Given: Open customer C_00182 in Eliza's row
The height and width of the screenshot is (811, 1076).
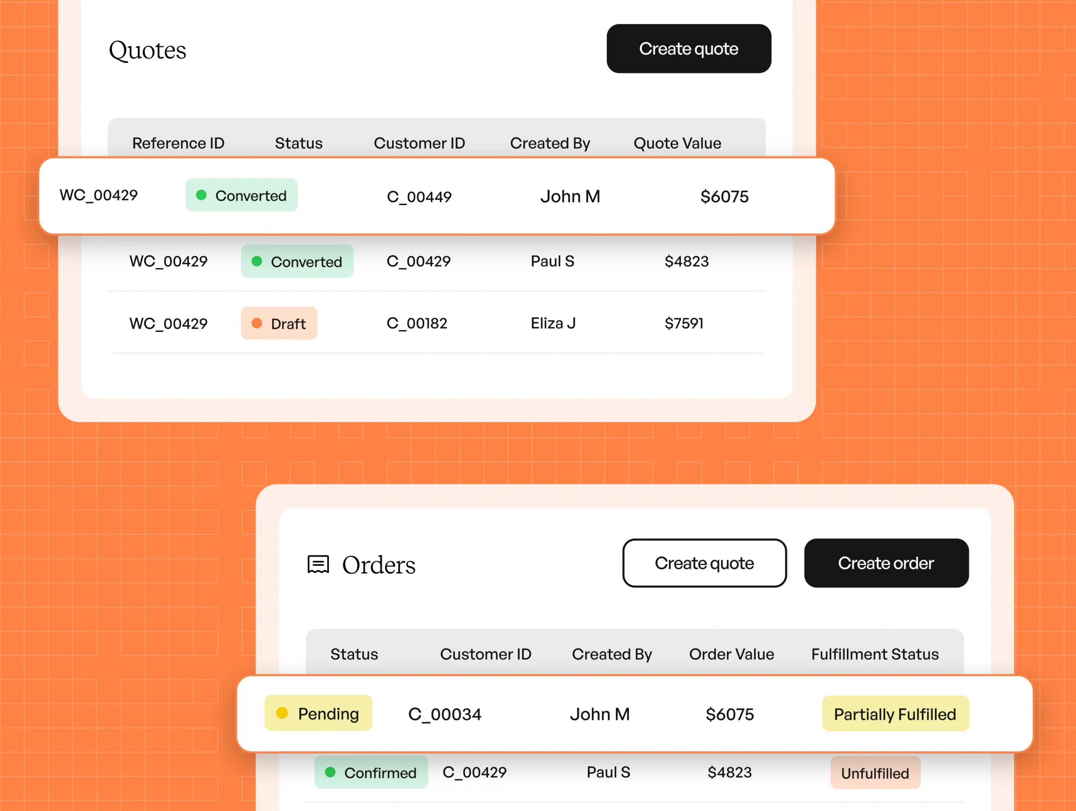Looking at the screenshot, I should click(417, 323).
